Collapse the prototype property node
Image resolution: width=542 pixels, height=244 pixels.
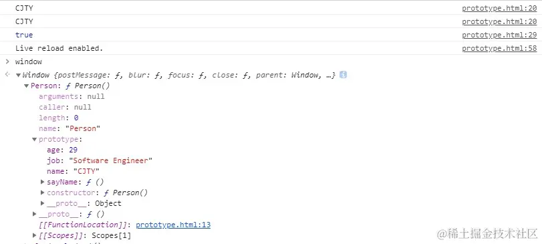[x=35, y=140]
